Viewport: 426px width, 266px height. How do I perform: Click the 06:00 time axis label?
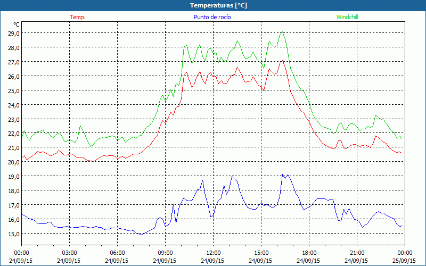[117, 253]
